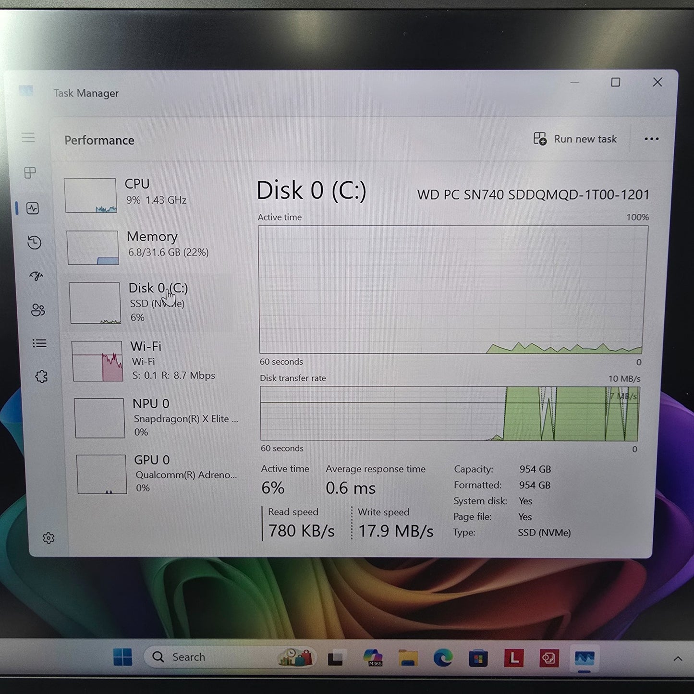The width and height of the screenshot is (694, 694).
Task: Open the Services page puzzle icon
Action: (41, 377)
